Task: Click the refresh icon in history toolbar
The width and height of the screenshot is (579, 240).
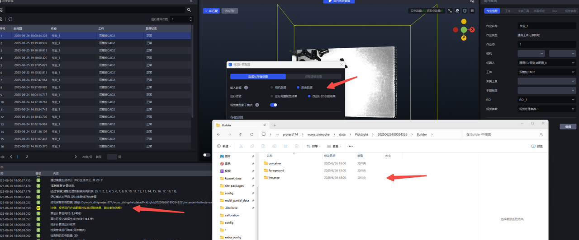Action: [x=10, y=19]
